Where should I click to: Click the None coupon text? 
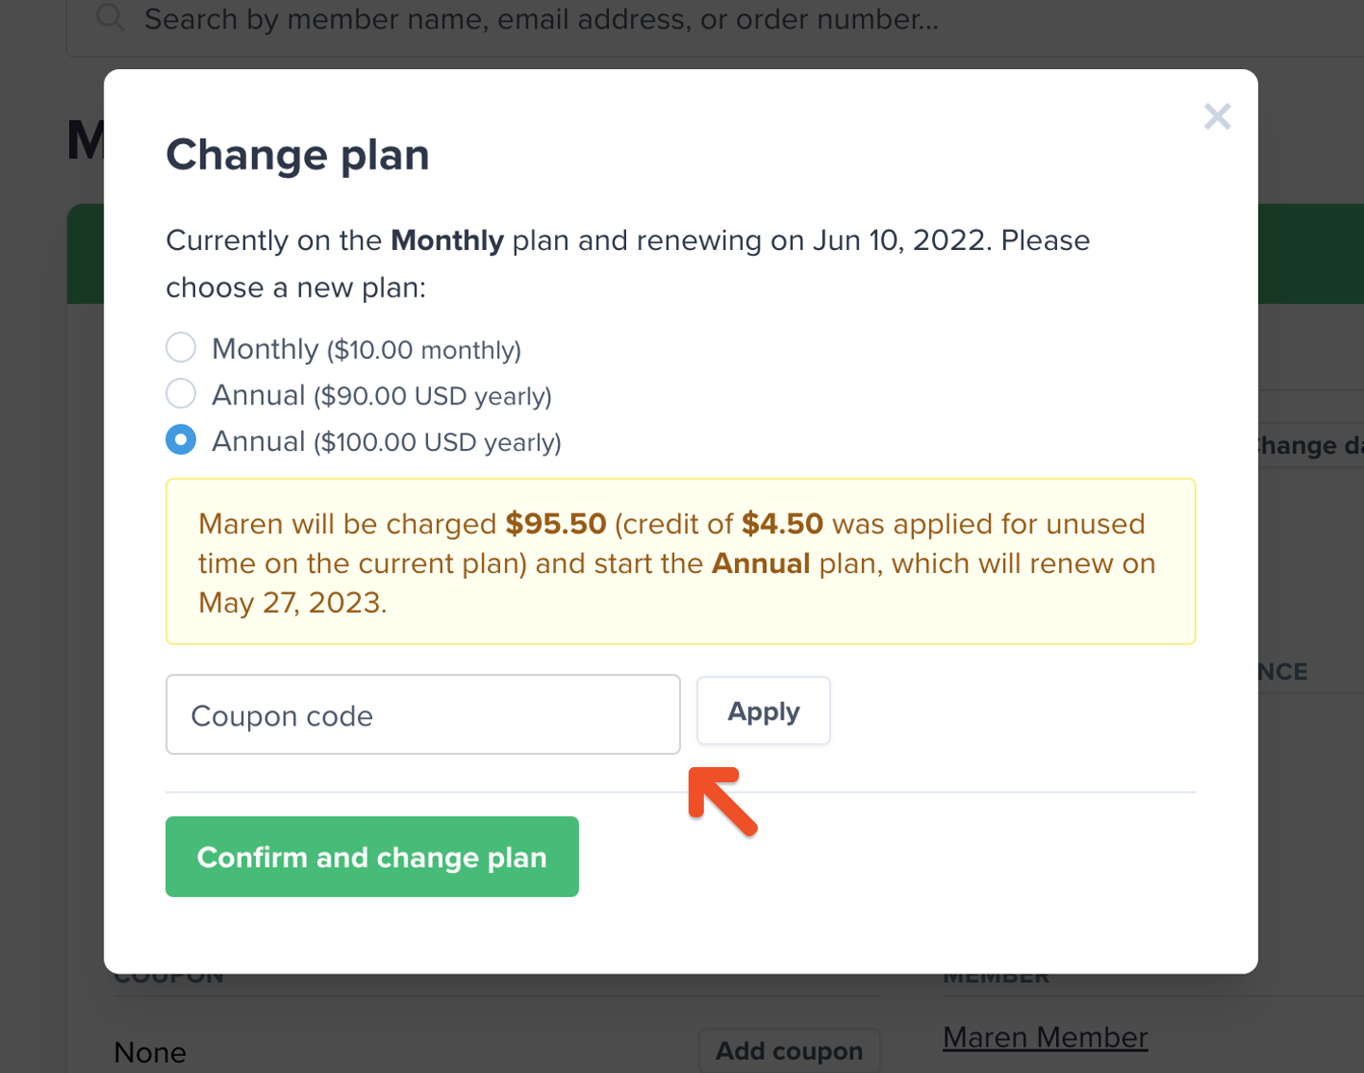pos(150,1052)
